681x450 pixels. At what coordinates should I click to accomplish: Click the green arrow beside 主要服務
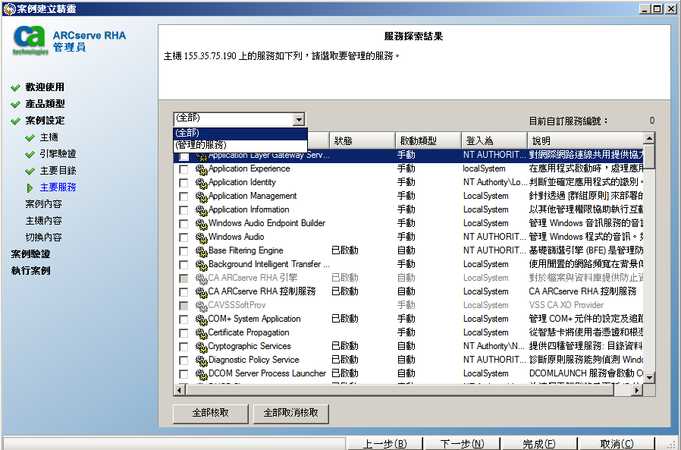[x=30, y=188]
